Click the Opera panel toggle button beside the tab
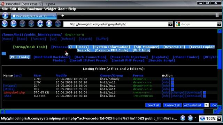223x125 pixels. click(5, 15)
